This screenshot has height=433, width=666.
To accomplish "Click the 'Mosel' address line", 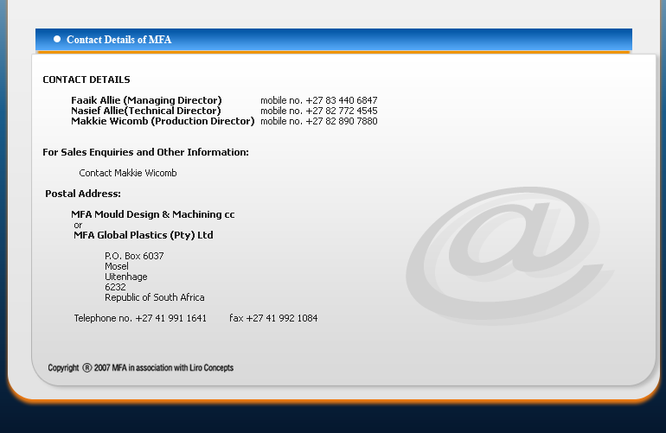I will click(x=117, y=266).
